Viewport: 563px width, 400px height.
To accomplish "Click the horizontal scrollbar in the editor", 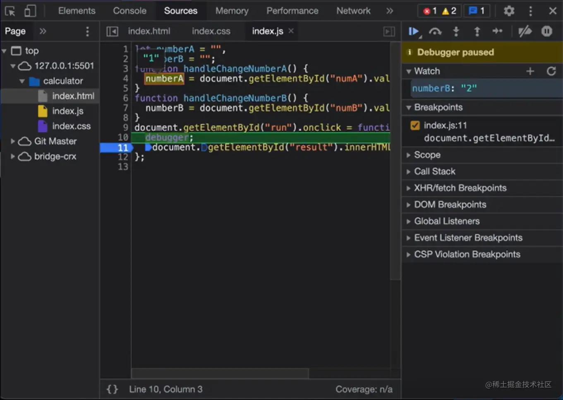I will (220, 373).
